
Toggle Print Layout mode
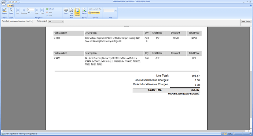[77, 12]
